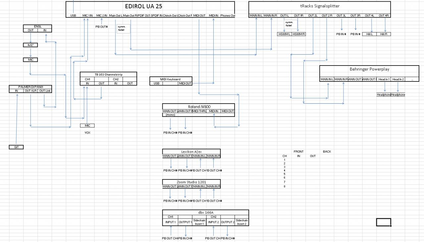Select the OUT 2 R cell
424x242 pixels.
[327, 16]
